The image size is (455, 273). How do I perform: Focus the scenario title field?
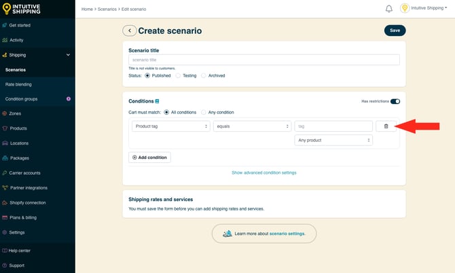264,60
